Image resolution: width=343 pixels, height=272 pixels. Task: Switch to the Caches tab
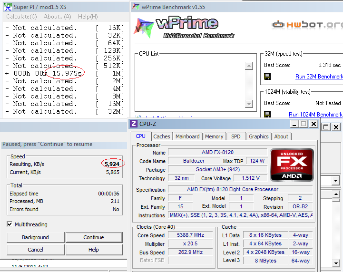pyautogui.click(x=162, y=136)
